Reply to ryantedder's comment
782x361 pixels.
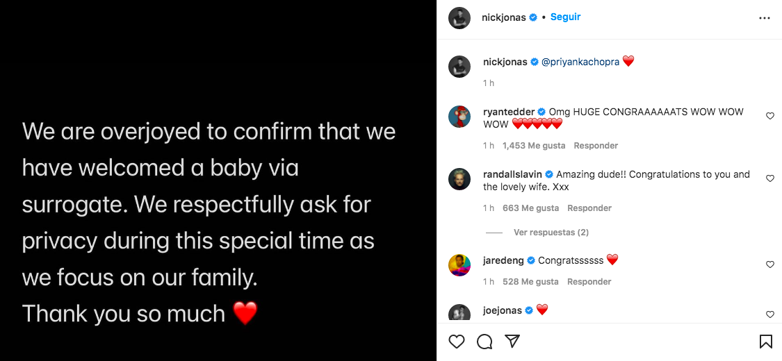point(596,146)
